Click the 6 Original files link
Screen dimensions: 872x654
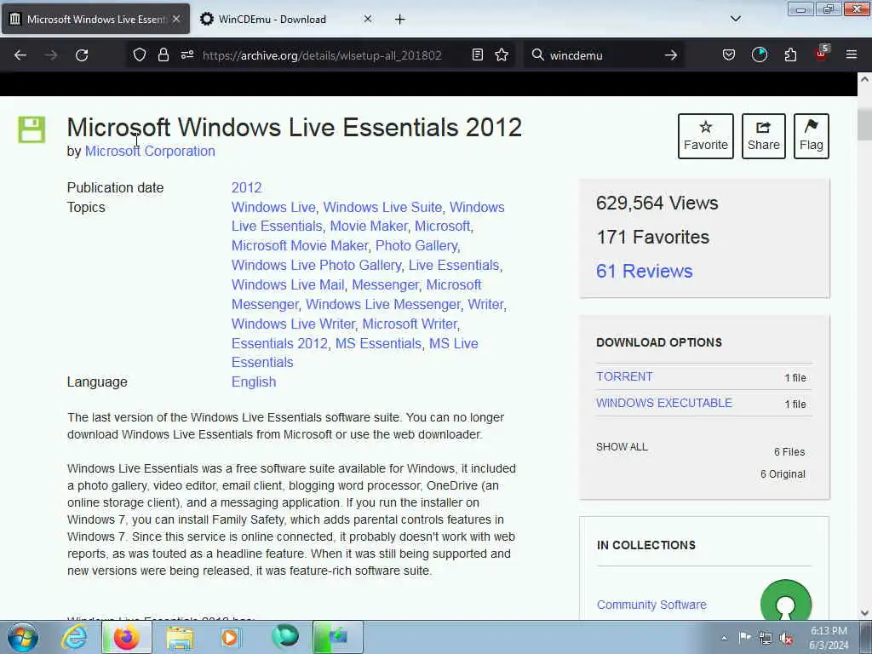point(783,474)
